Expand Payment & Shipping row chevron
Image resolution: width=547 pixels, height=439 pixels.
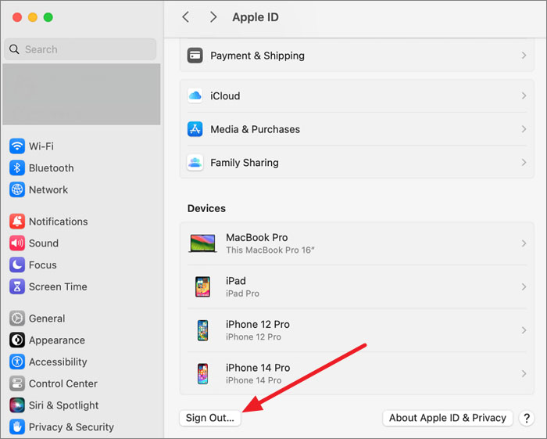coord(524,56)
